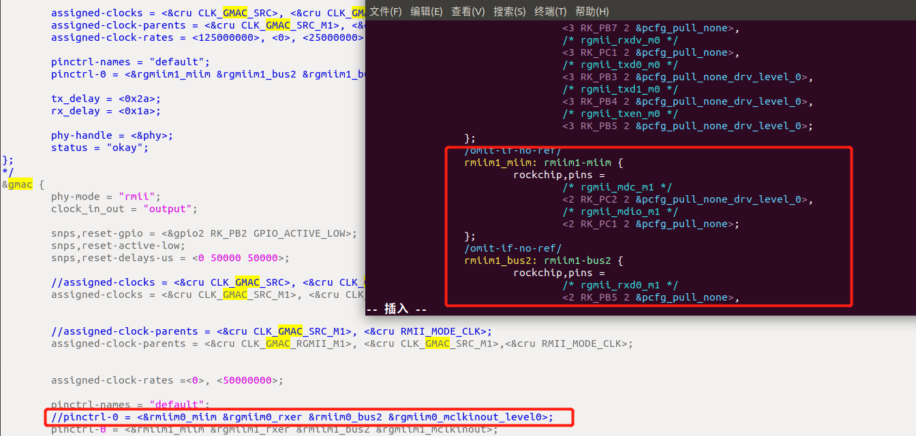Viewport: 916px width, 436px height.
Task: Open the 搜索(S) menu in terminal
Action: tap(509, 12)
